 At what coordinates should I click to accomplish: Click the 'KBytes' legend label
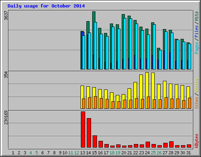(197, 141)
